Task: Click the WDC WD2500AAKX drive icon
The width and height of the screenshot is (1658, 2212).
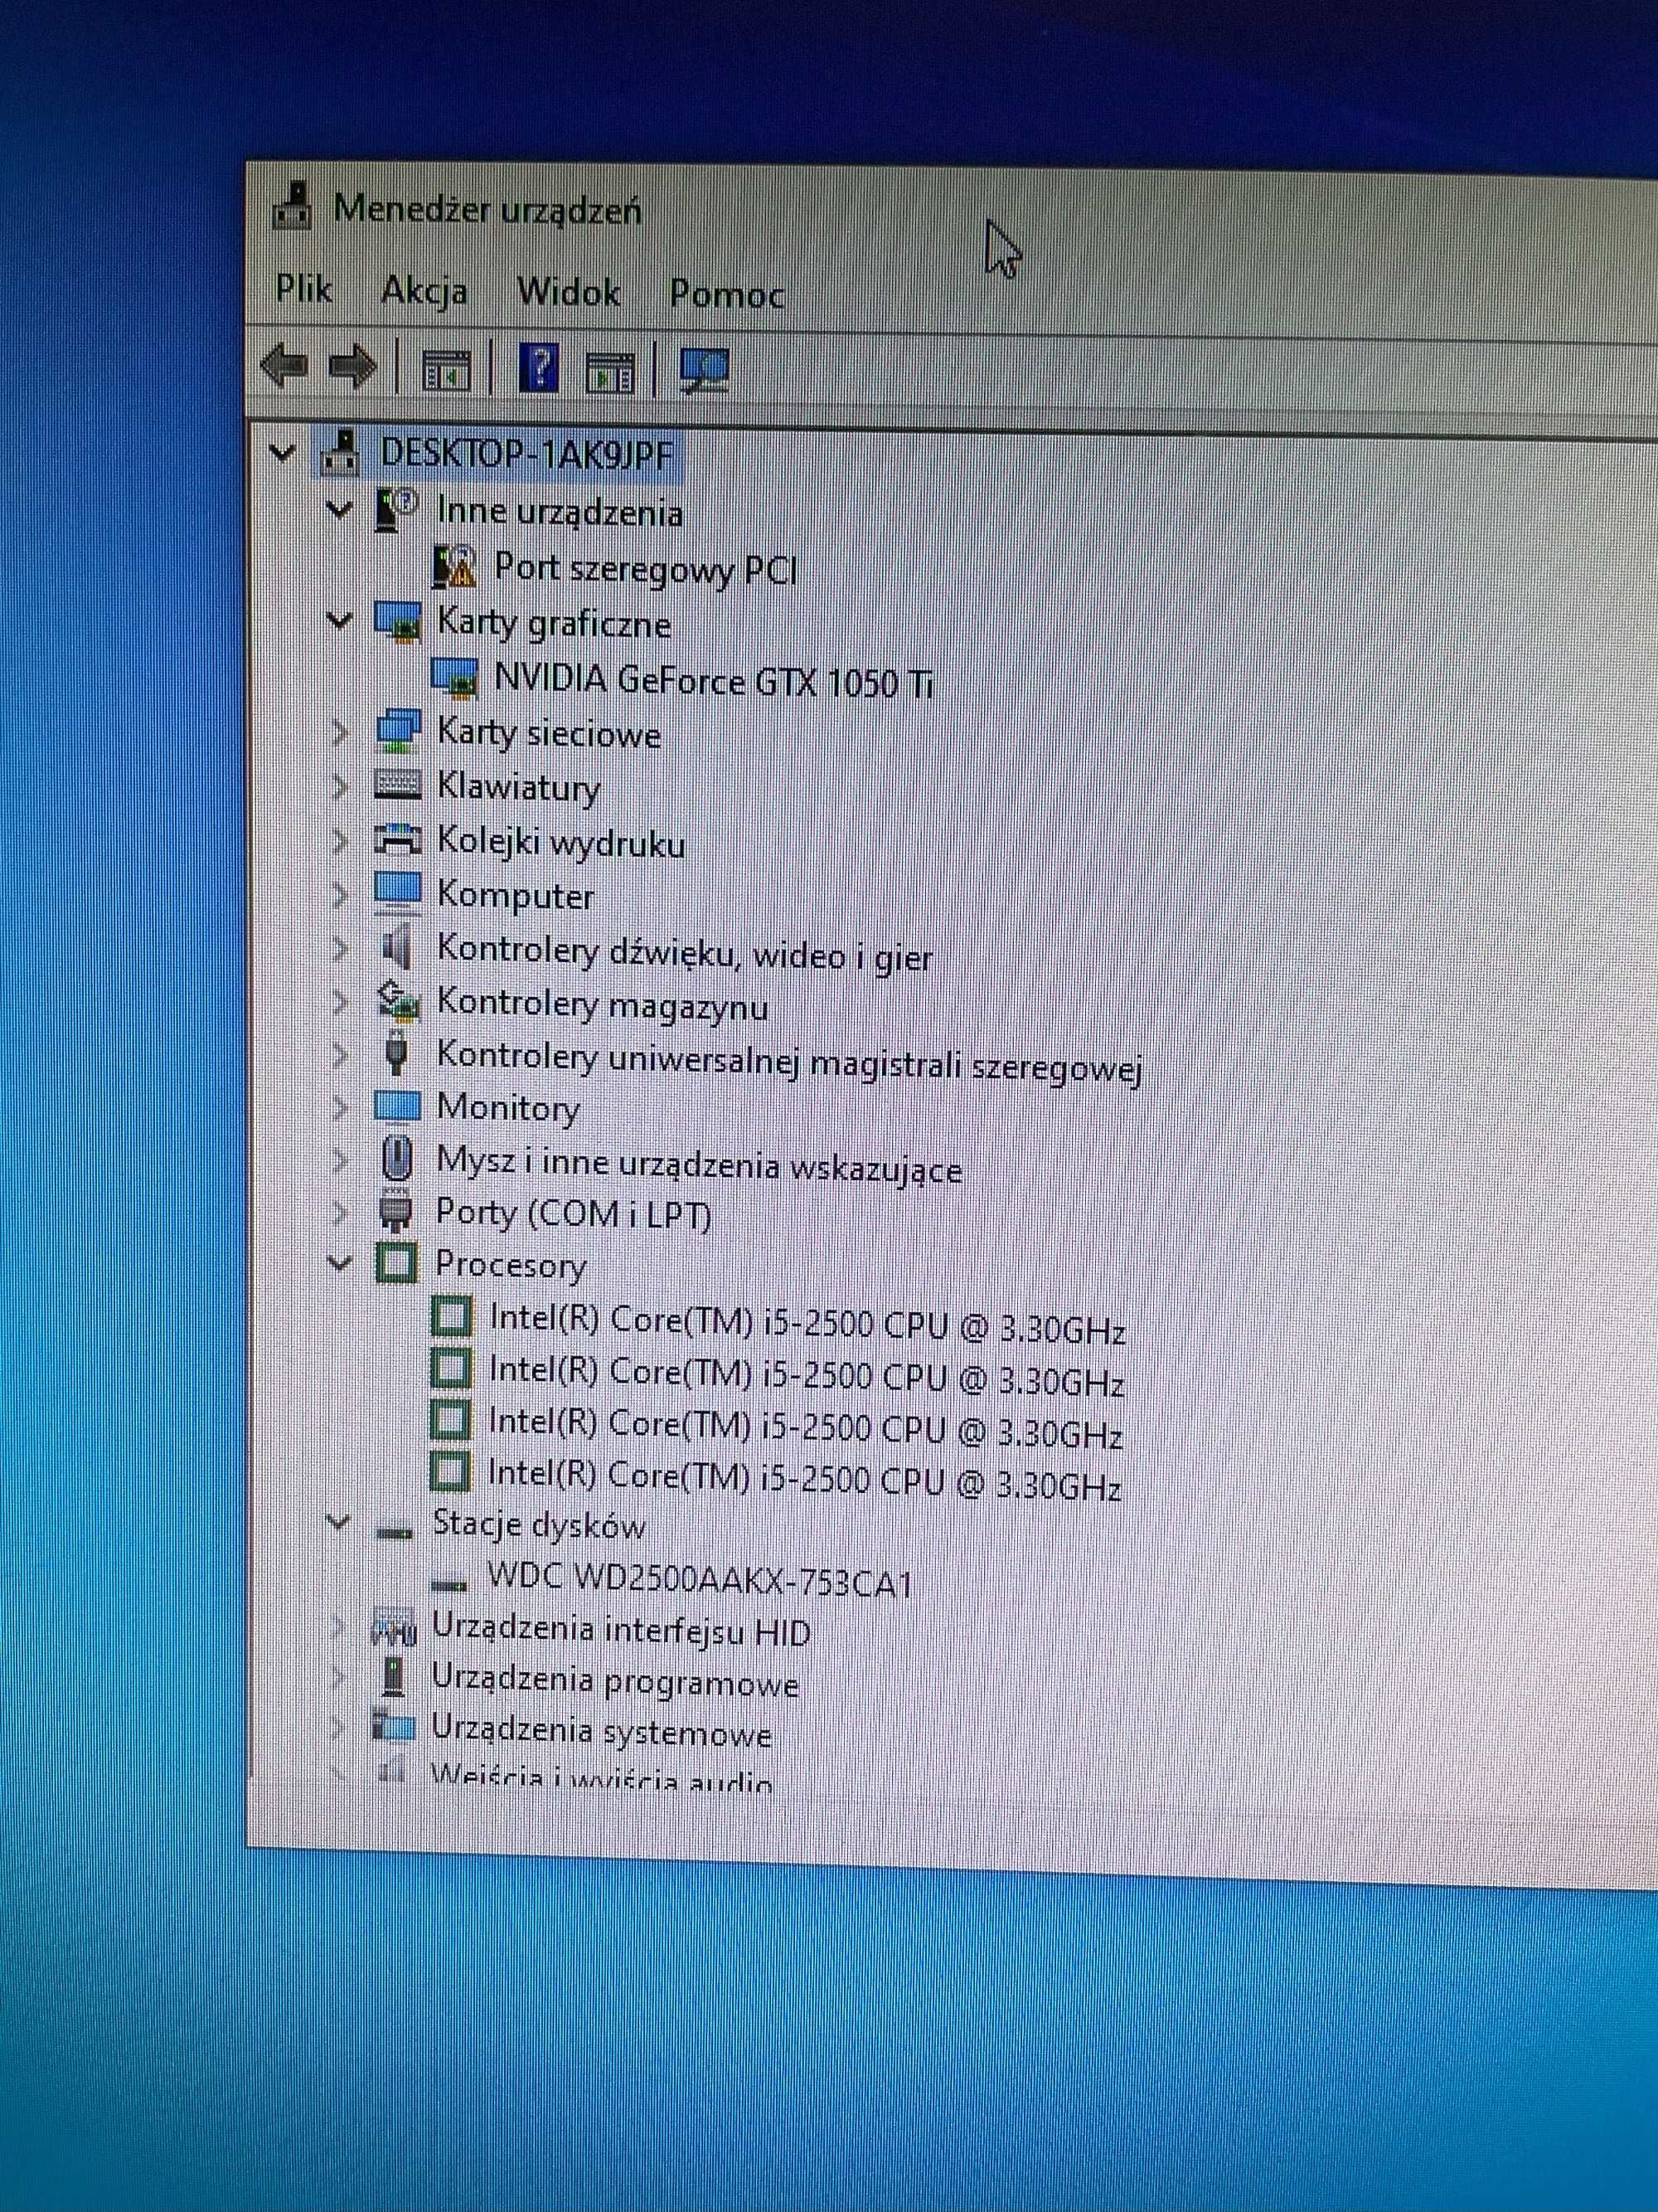Action: pyautogui.click(x=449, y=1584)
